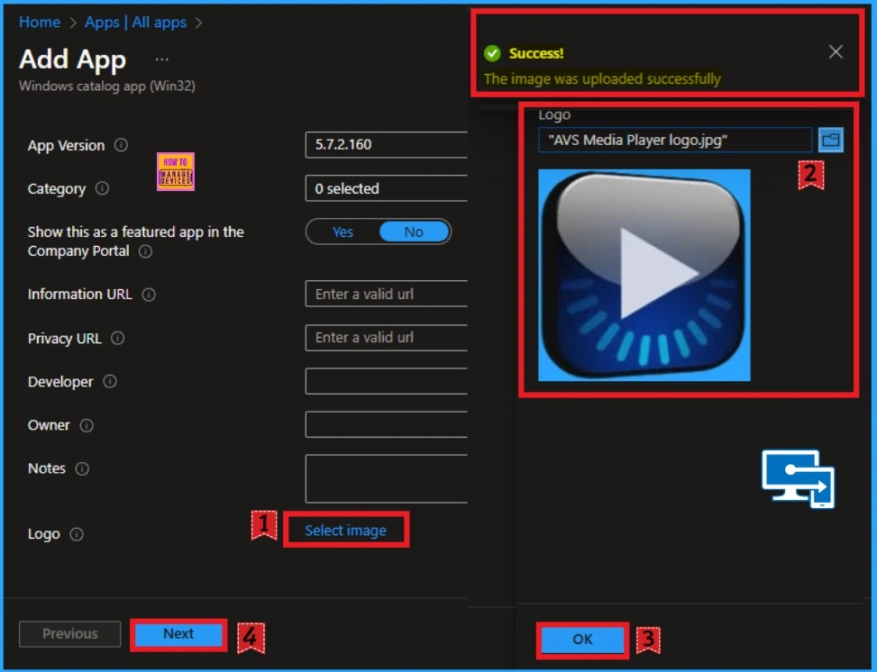Click the logo file name field
Image resolution: width=877 pixels, height=672 pixels.
tap(675, 140)
